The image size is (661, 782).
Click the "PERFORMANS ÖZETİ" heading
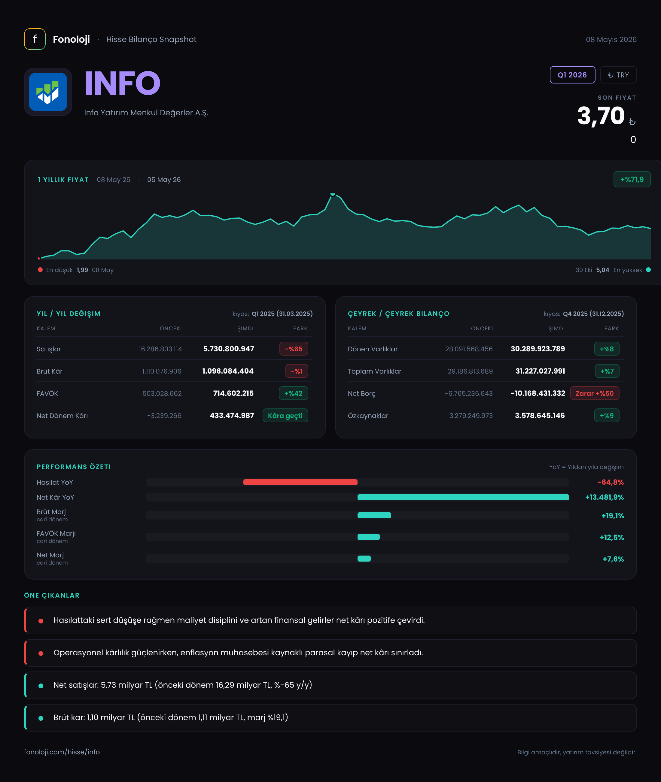[74, 467]
